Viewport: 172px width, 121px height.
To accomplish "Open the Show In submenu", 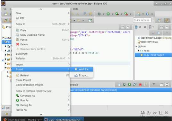I will (x=41, y=24).
